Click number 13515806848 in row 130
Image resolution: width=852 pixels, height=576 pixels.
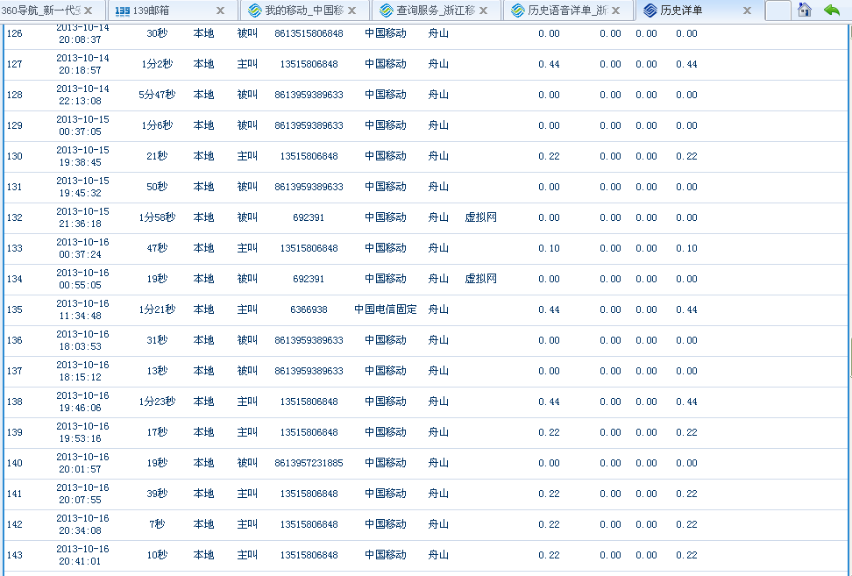pyautogui.click(x=309, y=156)
